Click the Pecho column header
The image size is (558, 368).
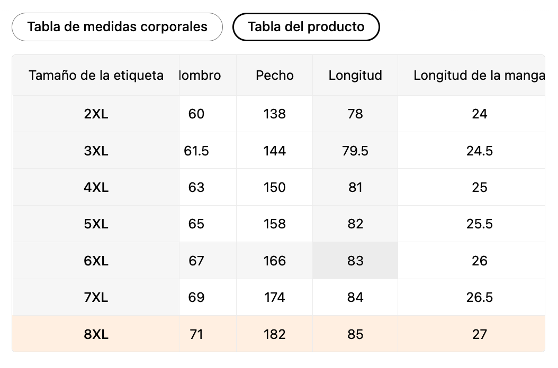274,76
